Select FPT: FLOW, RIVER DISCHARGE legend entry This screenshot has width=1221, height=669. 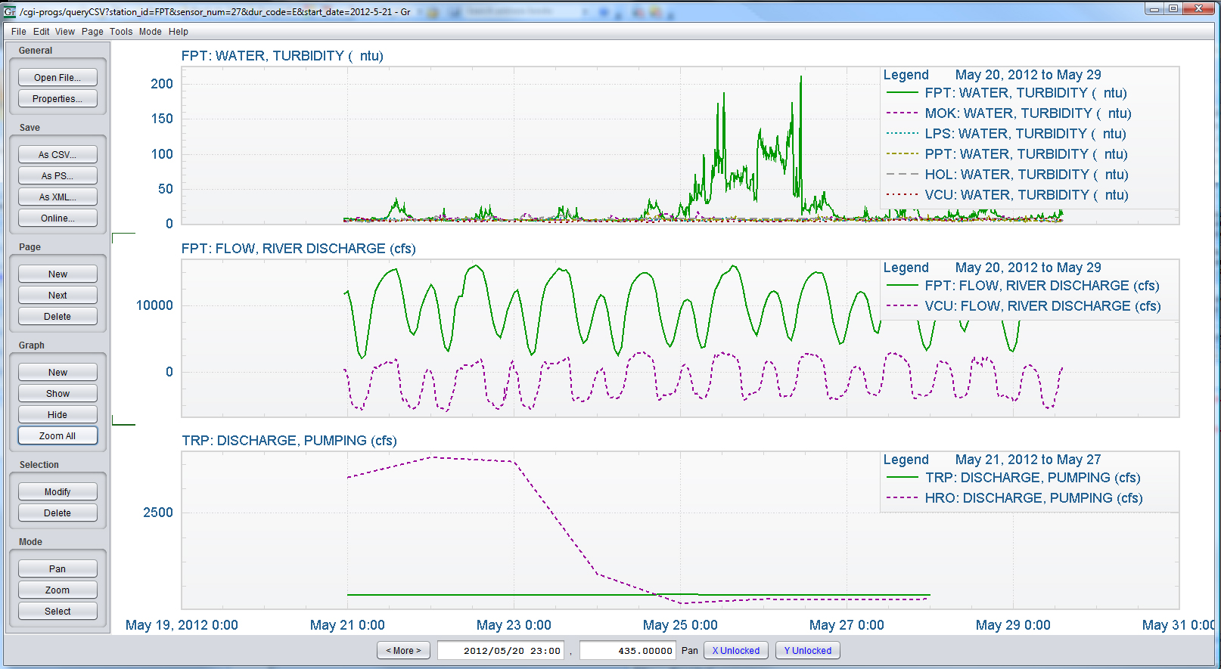[1042, 286]
